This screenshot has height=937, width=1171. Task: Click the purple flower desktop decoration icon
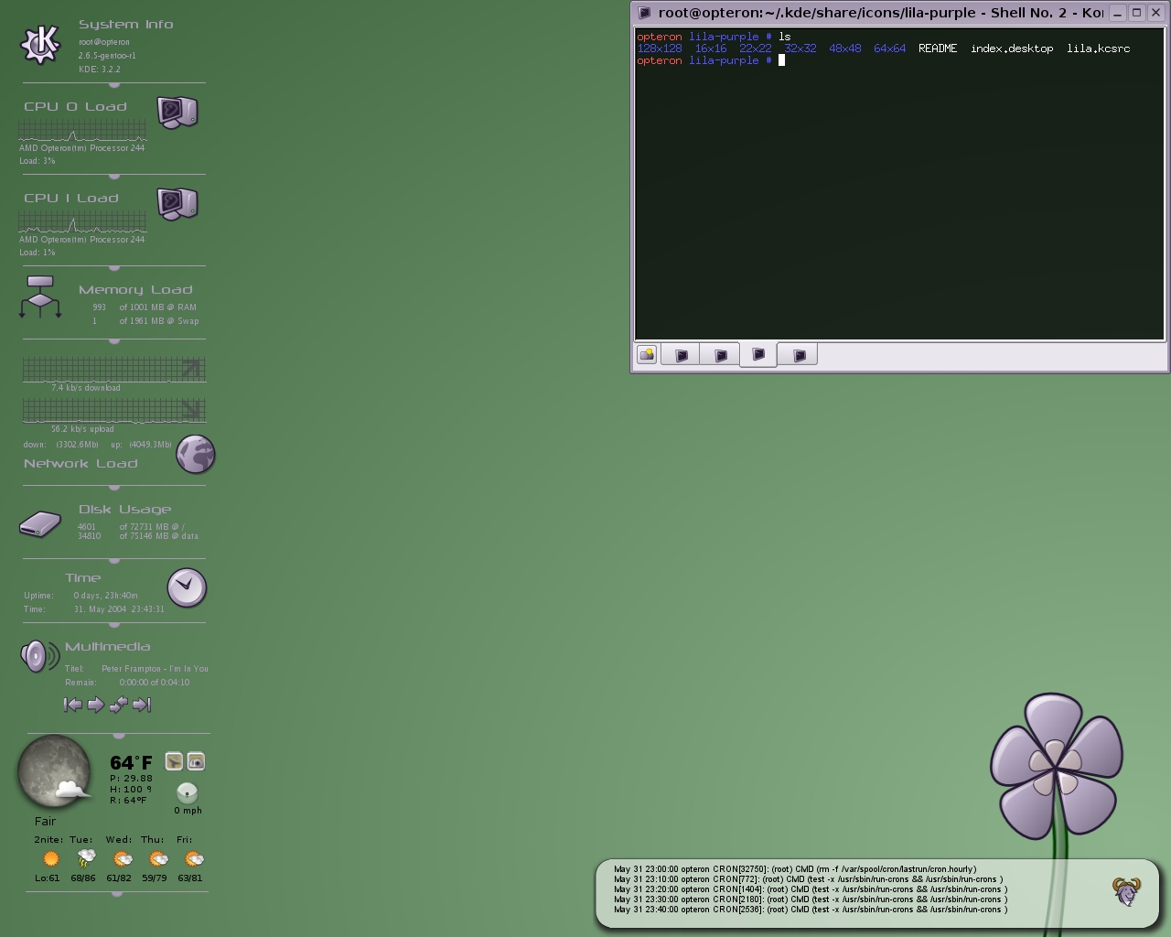pyautogui.click(x=1056, y=767)
